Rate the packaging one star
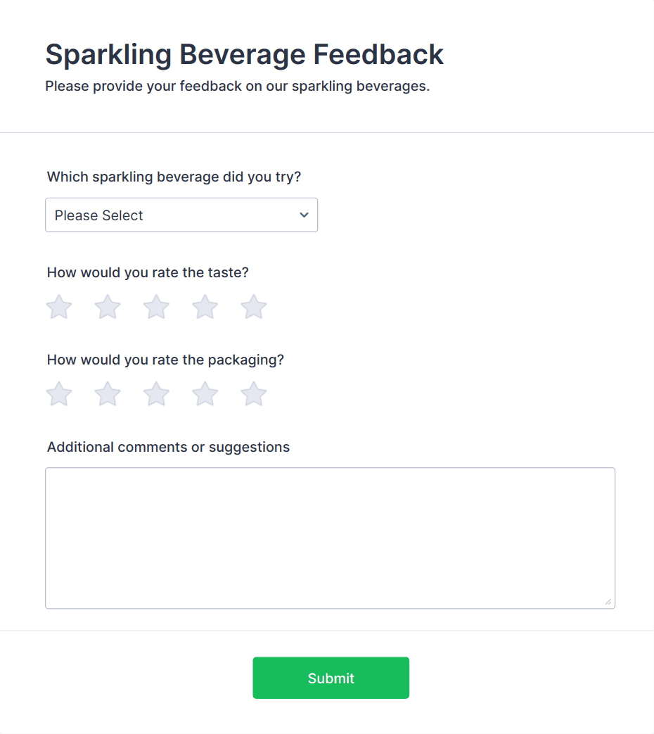The width and height of the screenshot is (654, 734). pyautogui.click(x=59, y=395)
